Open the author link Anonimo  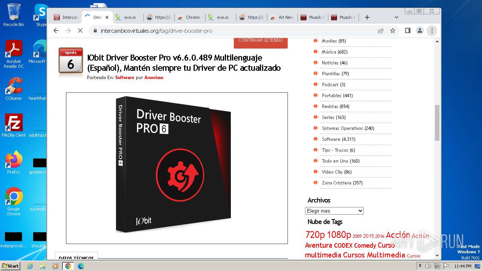(154, 78)
